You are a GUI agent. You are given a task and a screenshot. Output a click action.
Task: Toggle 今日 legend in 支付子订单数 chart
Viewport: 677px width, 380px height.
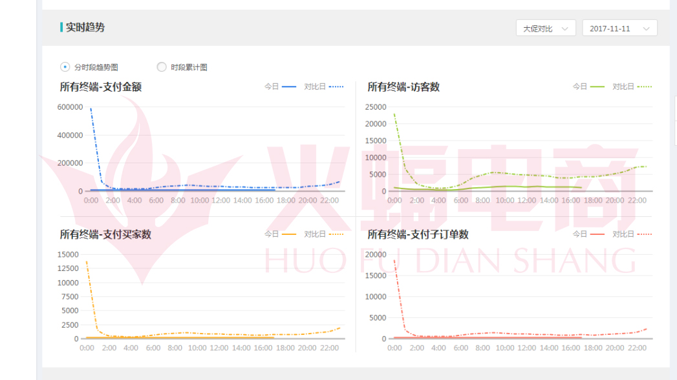coord(588,234)
